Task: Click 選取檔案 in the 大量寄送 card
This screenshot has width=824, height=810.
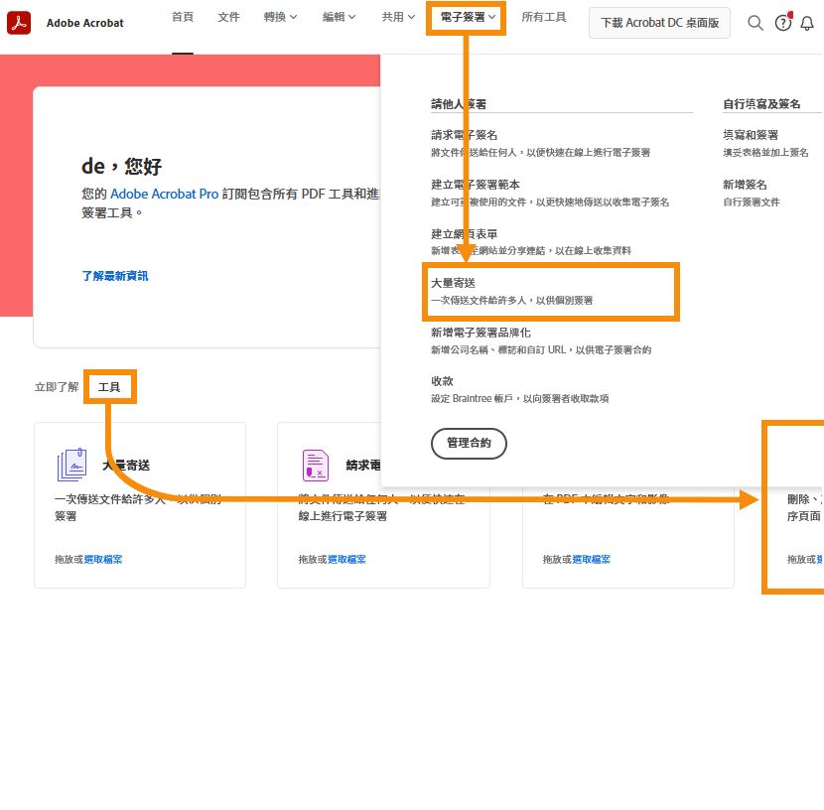Action: coord(103,560)
